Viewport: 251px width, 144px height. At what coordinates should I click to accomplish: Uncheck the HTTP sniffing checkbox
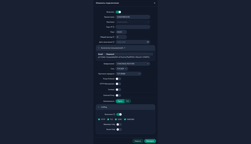click(99, 119)
